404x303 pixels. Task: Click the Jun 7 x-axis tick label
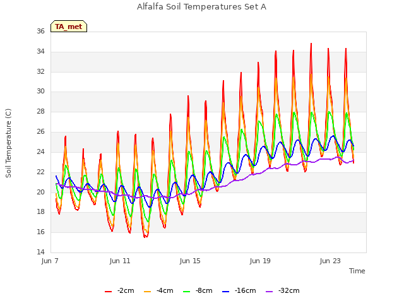(50, 261)
